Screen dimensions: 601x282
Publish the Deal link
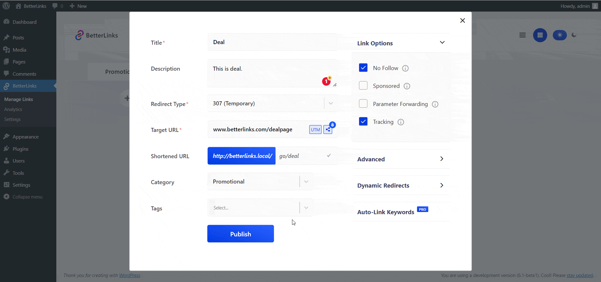point(240,234)
